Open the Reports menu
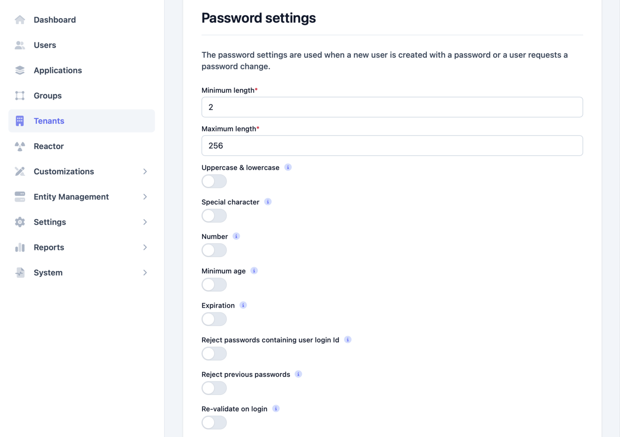This screenshot has width=620, height=437. tap(145, 247)
